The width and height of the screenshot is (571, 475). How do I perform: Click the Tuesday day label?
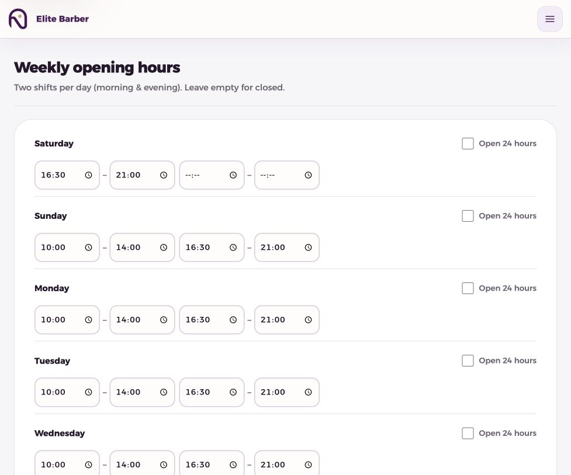(x=53, y=361)
